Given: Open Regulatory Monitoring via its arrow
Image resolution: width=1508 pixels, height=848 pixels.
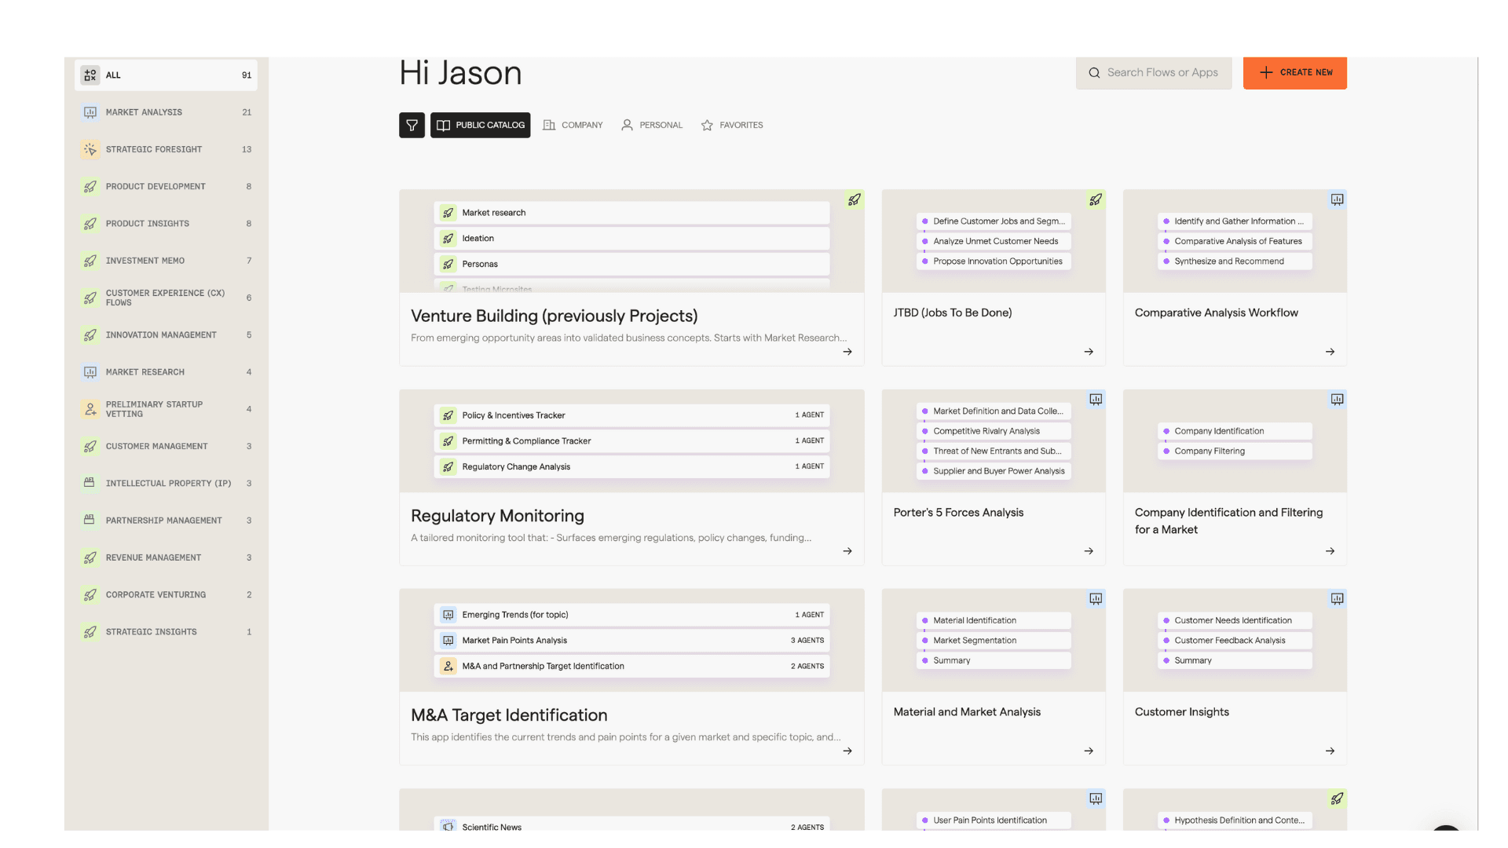Looking at the screenshot, I should point(847,551).
